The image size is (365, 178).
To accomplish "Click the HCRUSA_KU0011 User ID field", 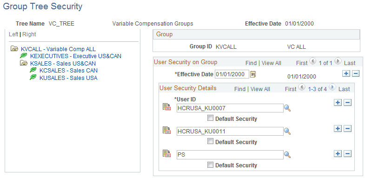I will pos(230,132).
